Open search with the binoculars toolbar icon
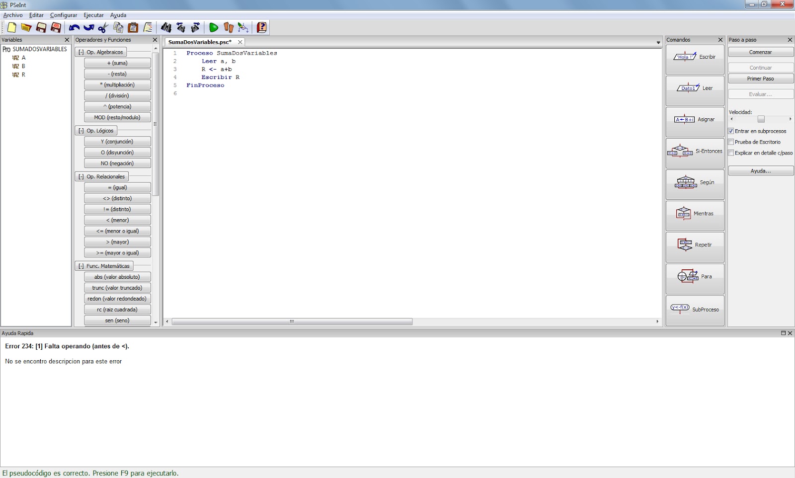This screenshot has height=478, width=795. tap(166, 27)
